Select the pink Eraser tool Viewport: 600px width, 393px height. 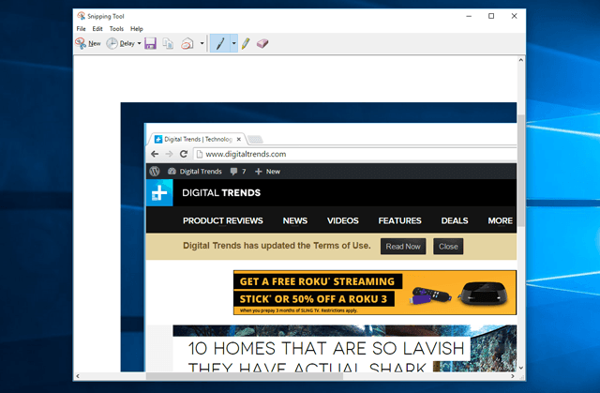(262, 44)
